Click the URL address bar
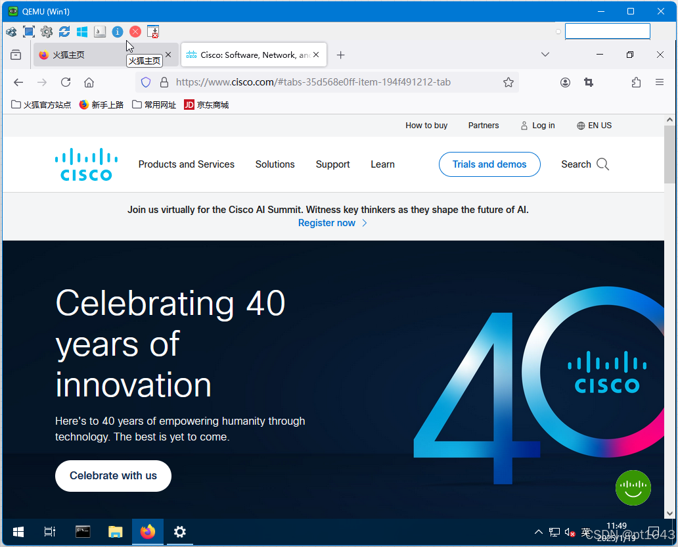 (x=327, y=82)
